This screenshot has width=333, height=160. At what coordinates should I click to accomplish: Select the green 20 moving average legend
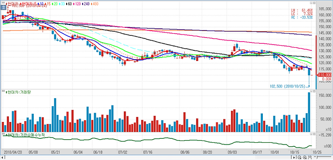pos(55,4)
